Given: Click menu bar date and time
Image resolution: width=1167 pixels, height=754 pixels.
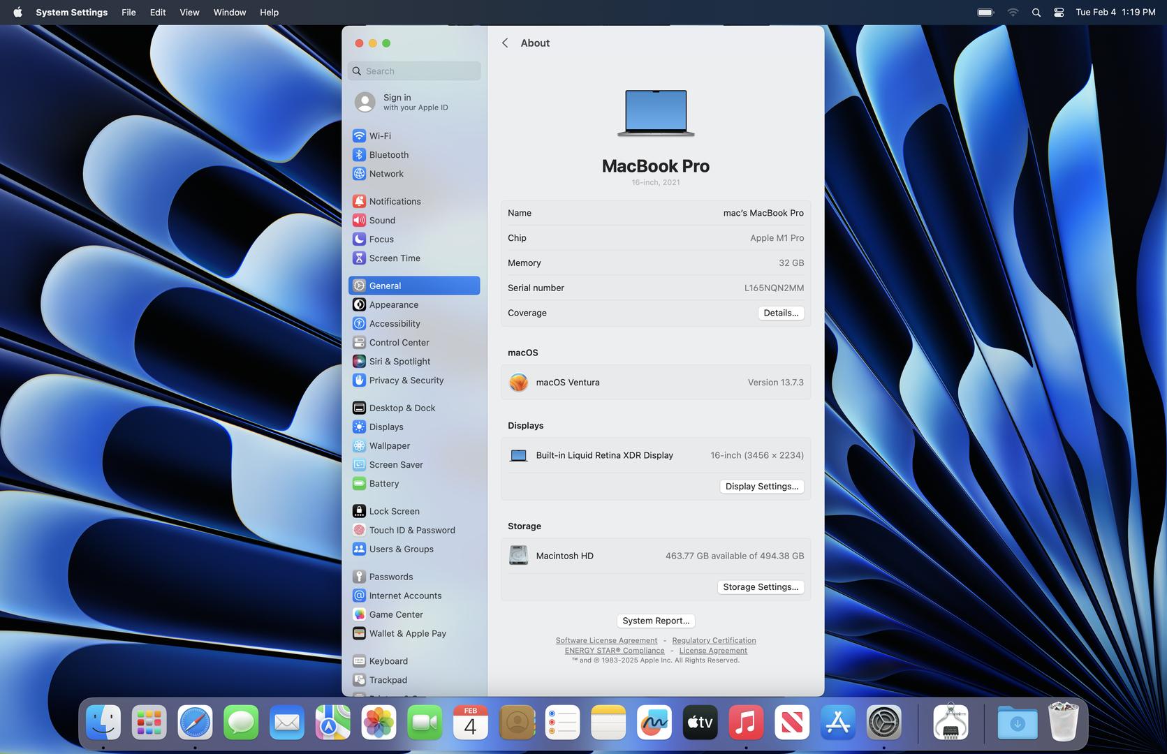Looking at the screenshot, I should click(x=1115, y=12).
